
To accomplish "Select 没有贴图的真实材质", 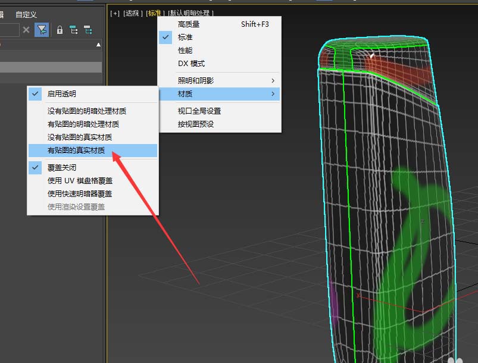I will (93, 137).
